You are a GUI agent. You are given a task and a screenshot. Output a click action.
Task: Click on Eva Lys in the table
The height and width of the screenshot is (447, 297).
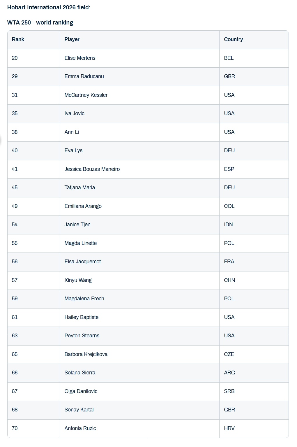pyautogui.click(x=73, y=150)
